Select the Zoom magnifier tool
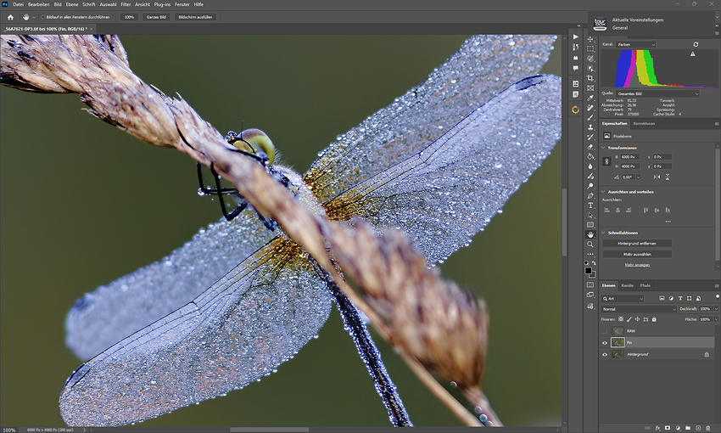The image size is (721, 433). tap(590, 245)
